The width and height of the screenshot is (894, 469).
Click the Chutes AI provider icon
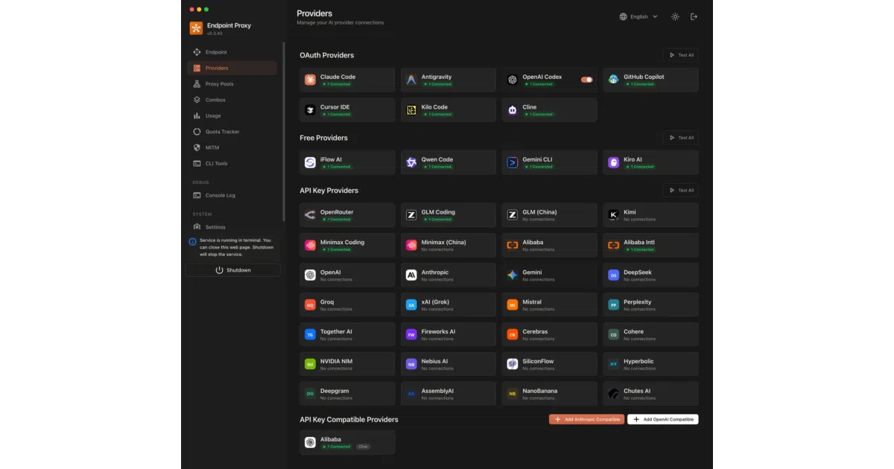click(x=613, y=394)
